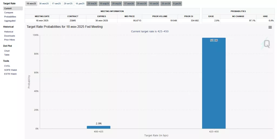Open the Dot Plot Chart view
The height and width of the screenshot is (139, 277).
click(7, 51)
